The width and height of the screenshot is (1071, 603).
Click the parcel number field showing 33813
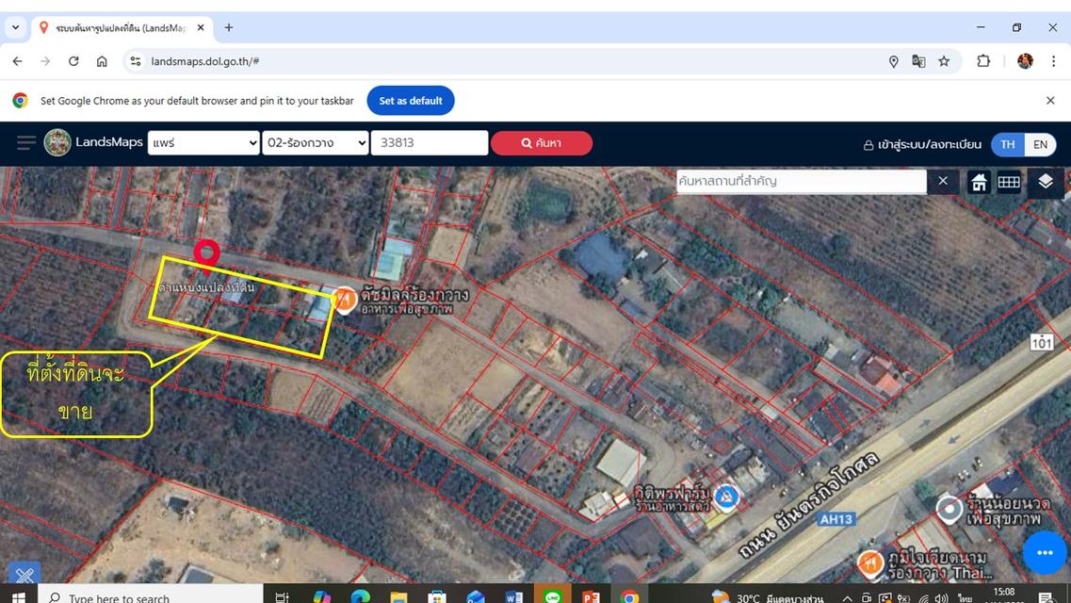pyautogui.click(x=429, y=143)
